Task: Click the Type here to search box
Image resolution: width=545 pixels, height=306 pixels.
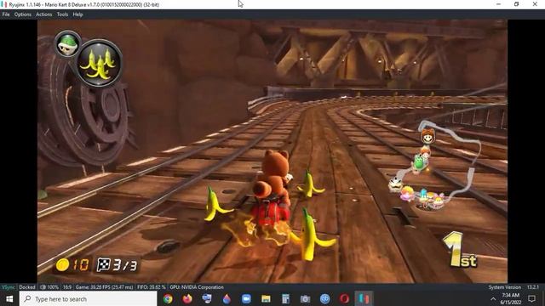Action: 88,298
